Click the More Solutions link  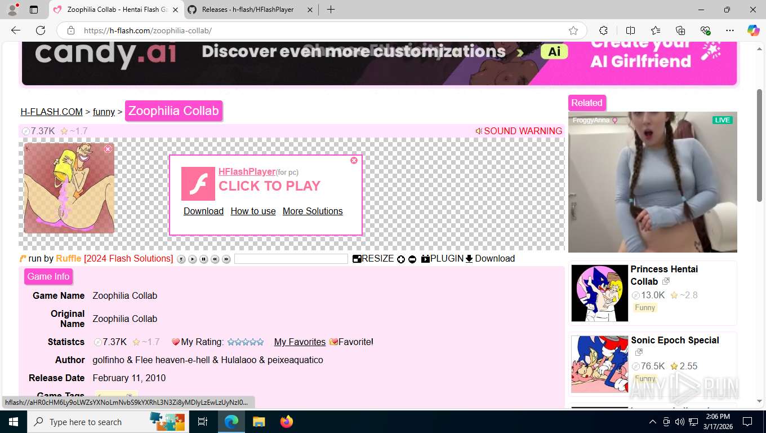[313, 211]
